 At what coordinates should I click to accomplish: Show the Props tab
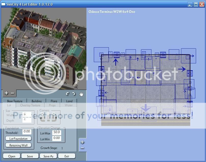coord(52,105)
